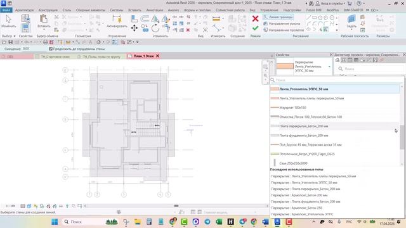The width and height of the screenshot is (406, 228).
Task: Switch to План_1 Этаж view tab
Action: [x=143, y=56]
